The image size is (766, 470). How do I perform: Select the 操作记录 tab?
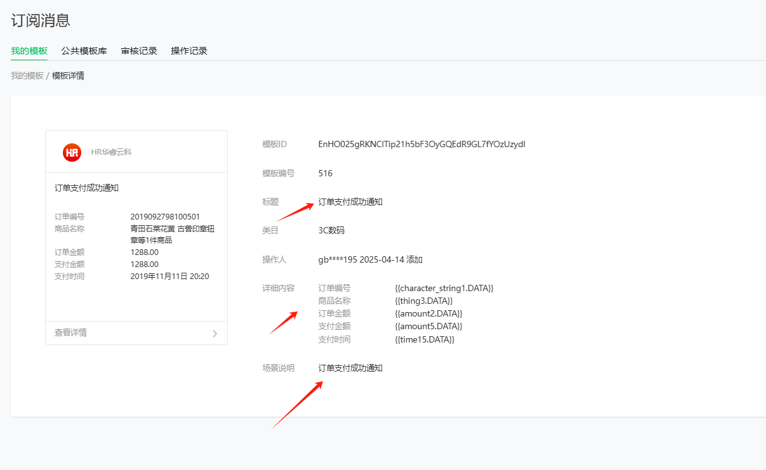point(189,51)
